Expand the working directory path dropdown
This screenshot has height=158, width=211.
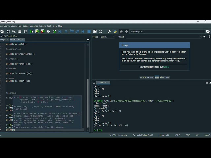pos(204,32)
